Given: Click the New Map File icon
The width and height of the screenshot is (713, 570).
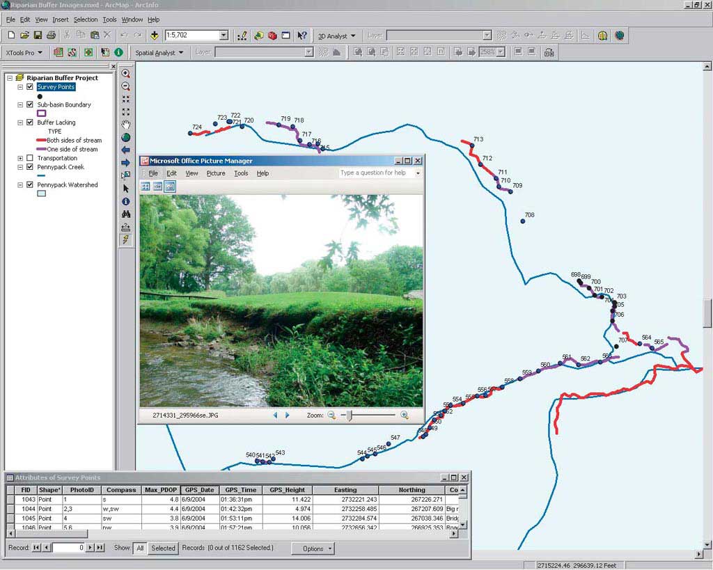Looking at the screenshot, I should [11, 35].
